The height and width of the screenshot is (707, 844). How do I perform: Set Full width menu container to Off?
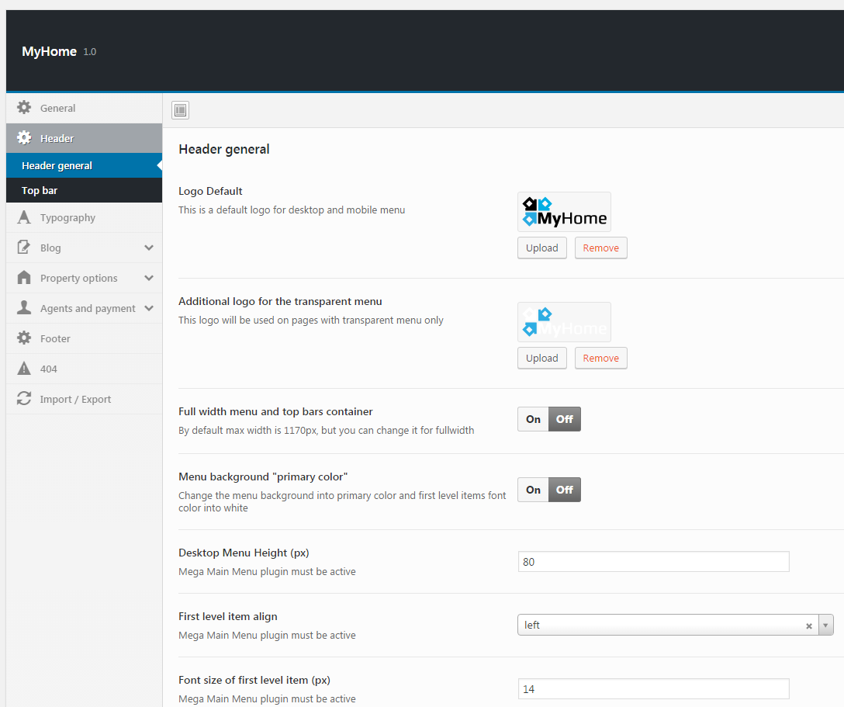565,419
